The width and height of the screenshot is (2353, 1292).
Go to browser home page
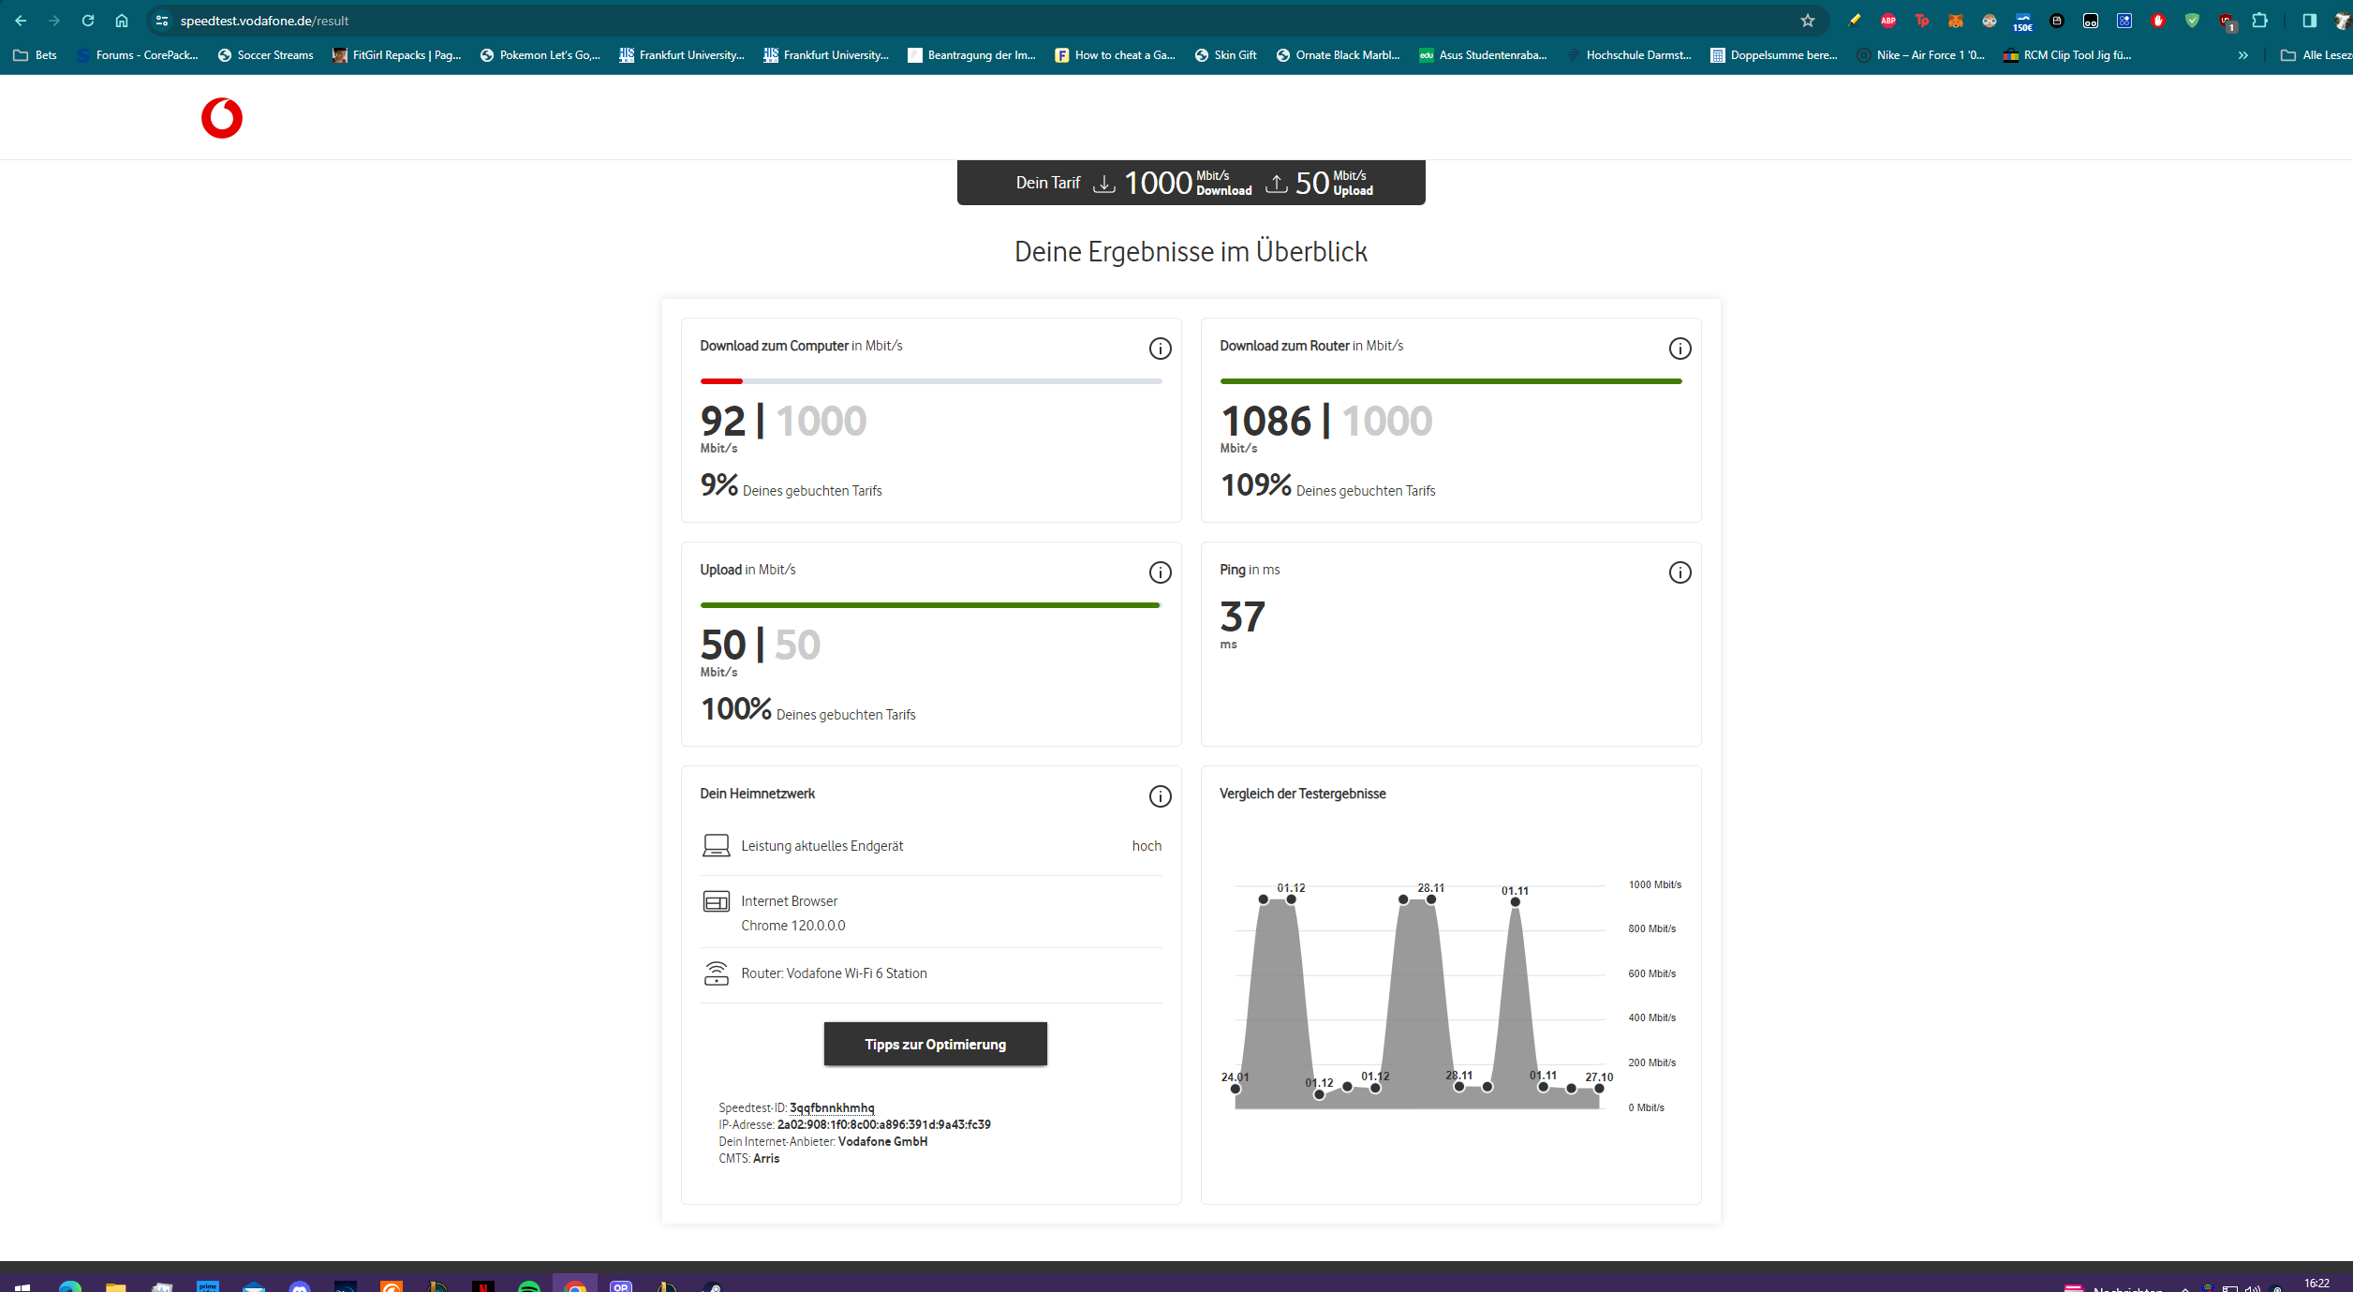tap(122, 21)
